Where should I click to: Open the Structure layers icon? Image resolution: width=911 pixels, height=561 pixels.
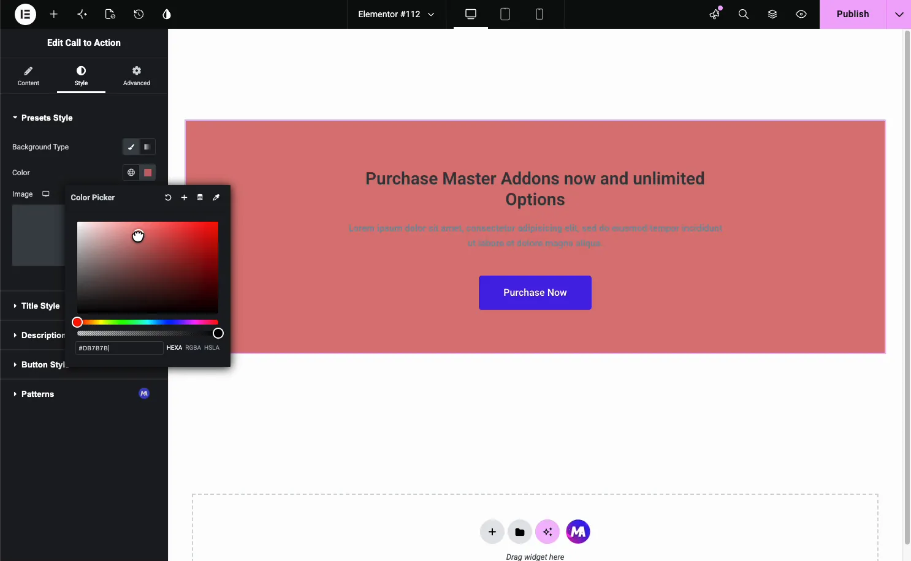click(772, 14)
